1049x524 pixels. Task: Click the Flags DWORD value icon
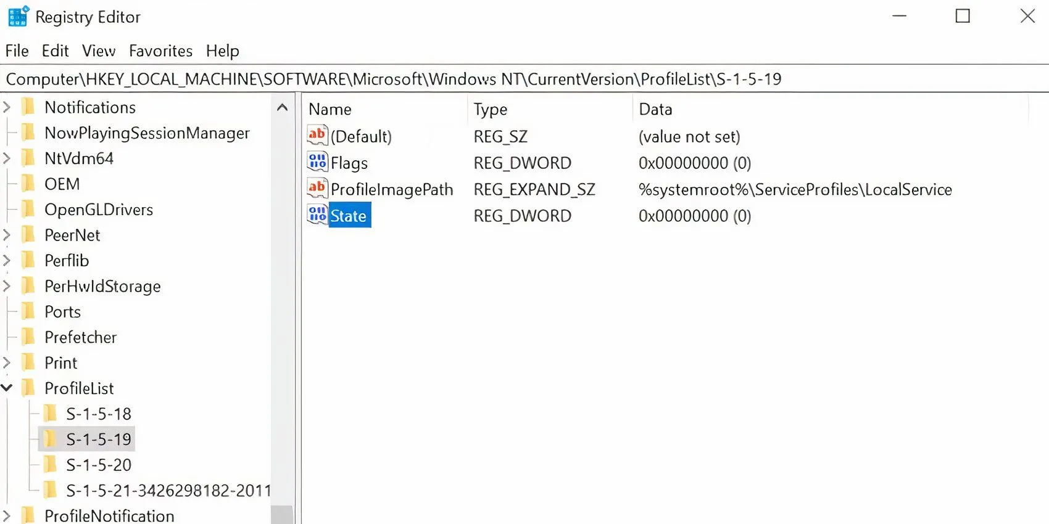[317, 162]
